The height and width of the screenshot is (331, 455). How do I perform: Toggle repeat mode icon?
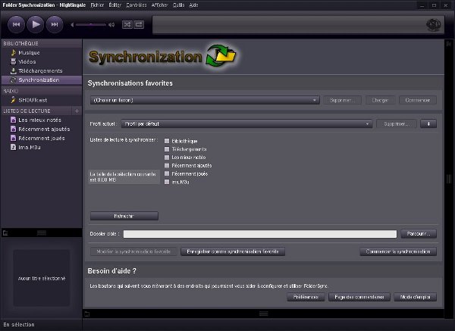click(139, 25)
